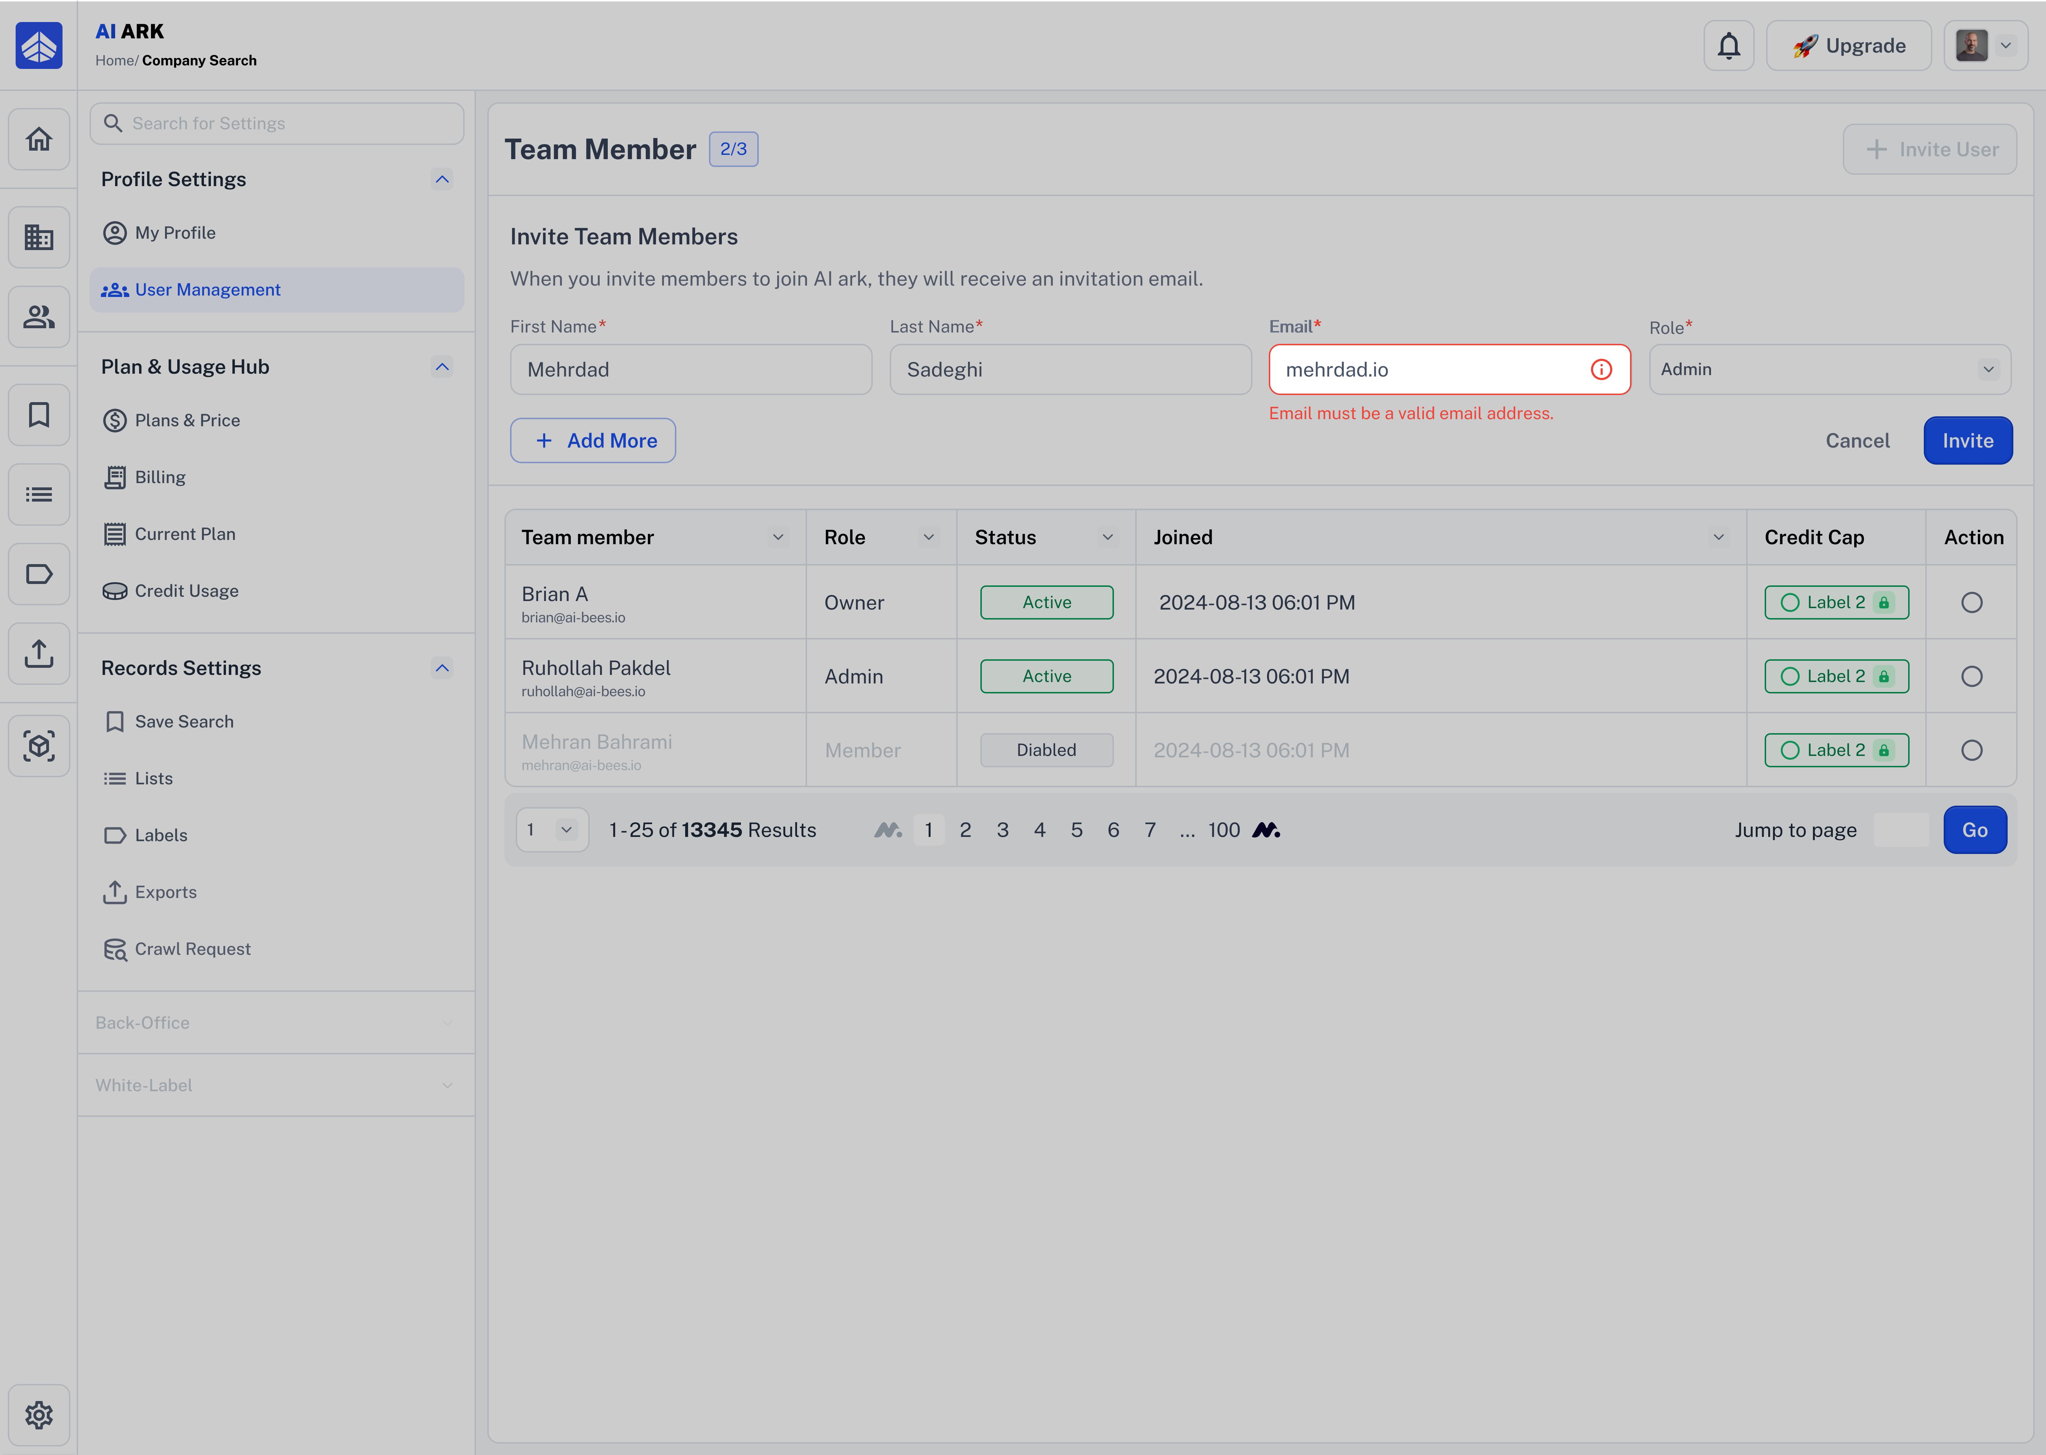This screenshot has width=2046, height=1455.
Task: Open Plans & Price page
Action: 276,420
